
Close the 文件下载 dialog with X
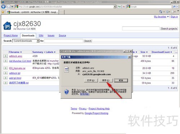click(x=129, y=57)
